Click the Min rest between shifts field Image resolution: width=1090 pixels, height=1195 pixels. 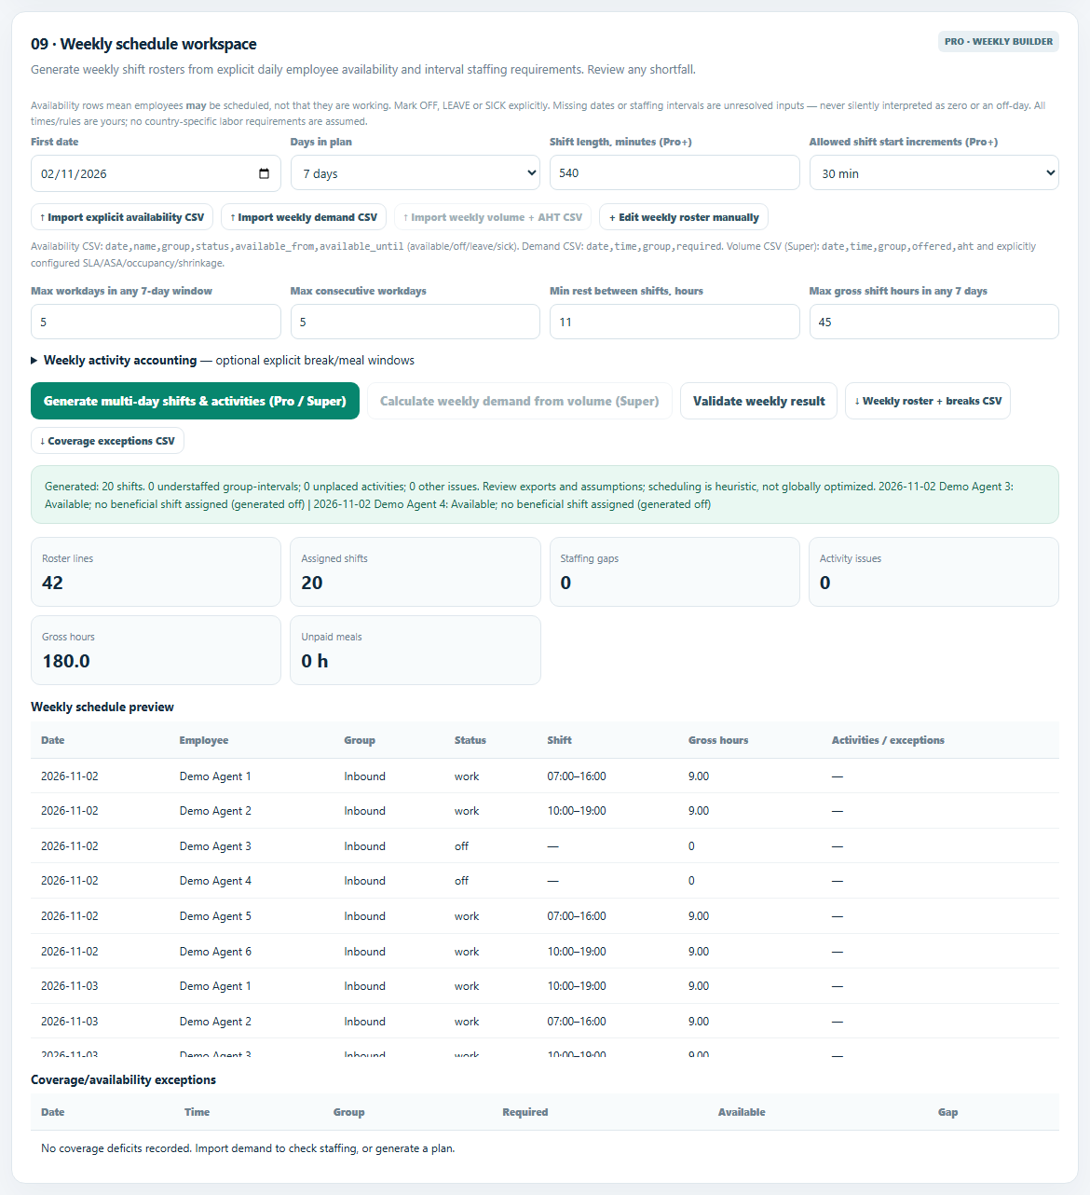click(674, 322)
